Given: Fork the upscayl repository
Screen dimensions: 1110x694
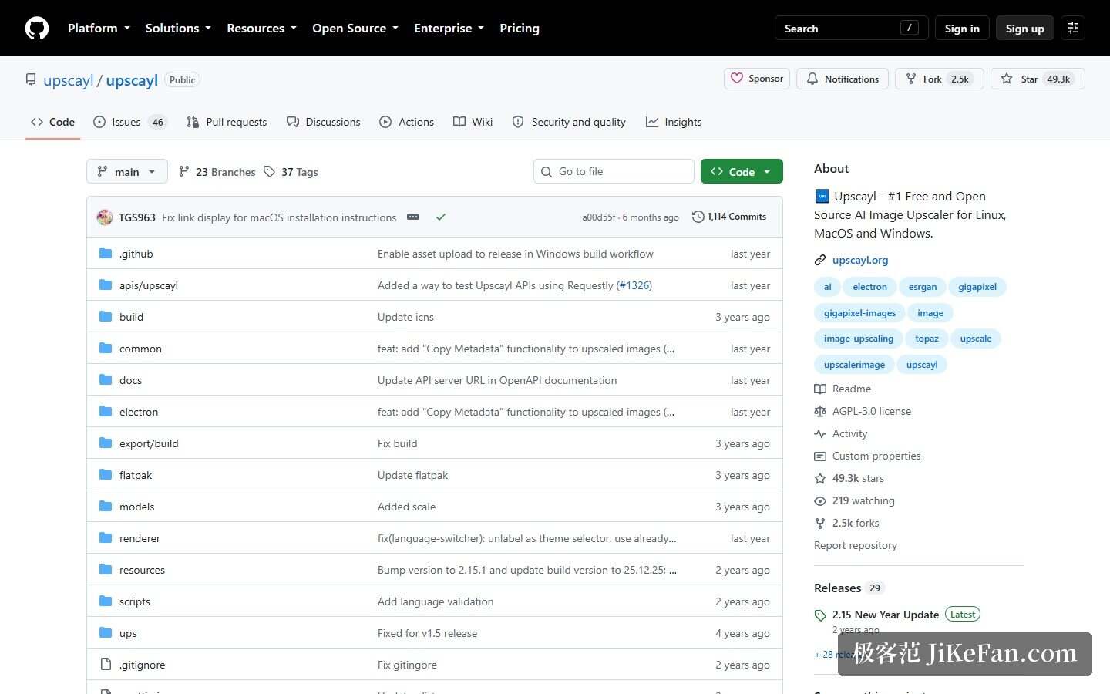Looking at the screenshot, I should [939, 79].
